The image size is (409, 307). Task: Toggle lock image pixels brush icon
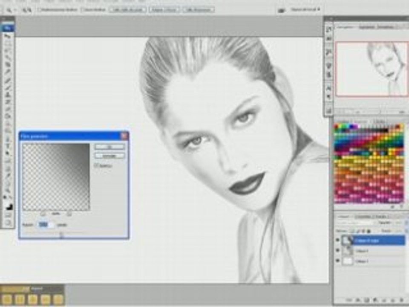[358, 231]
